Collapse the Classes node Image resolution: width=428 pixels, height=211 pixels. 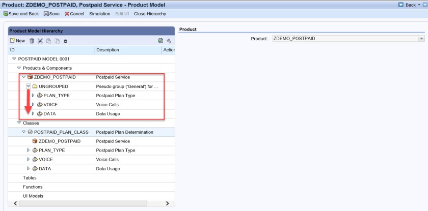coord(19,123)
